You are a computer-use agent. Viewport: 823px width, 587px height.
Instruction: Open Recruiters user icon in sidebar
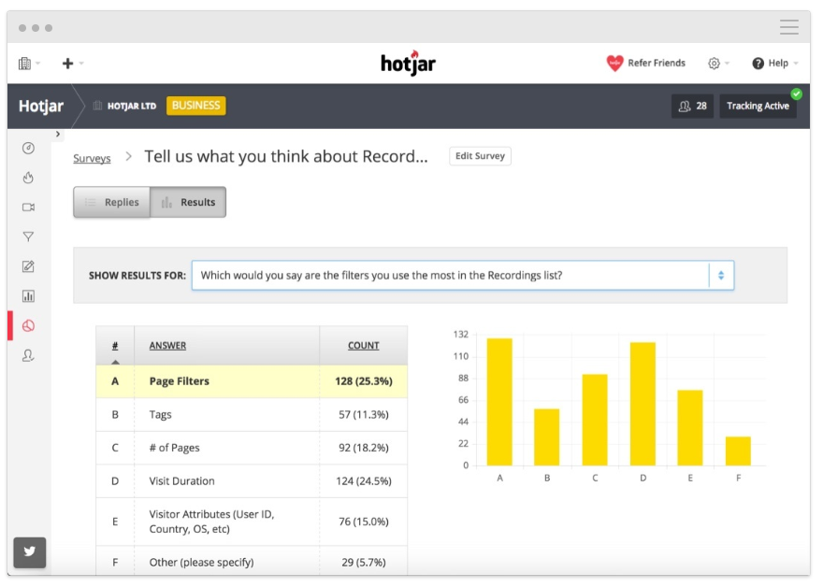[x=28, y=356]
